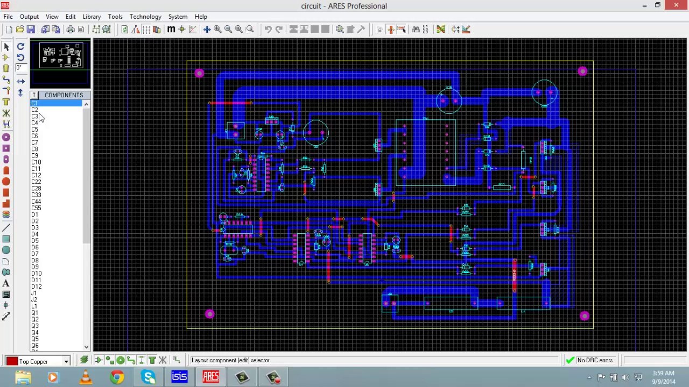The image size is (689, 387).
Task: Open the Technology menu
Action: click(145, 17)
